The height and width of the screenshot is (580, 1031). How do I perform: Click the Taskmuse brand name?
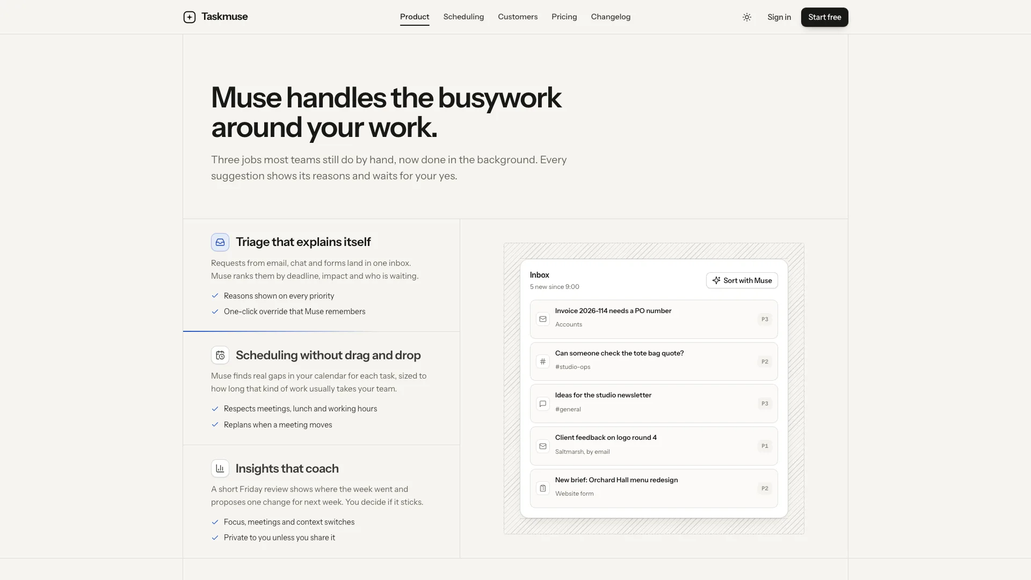click(x=224, y=17)
